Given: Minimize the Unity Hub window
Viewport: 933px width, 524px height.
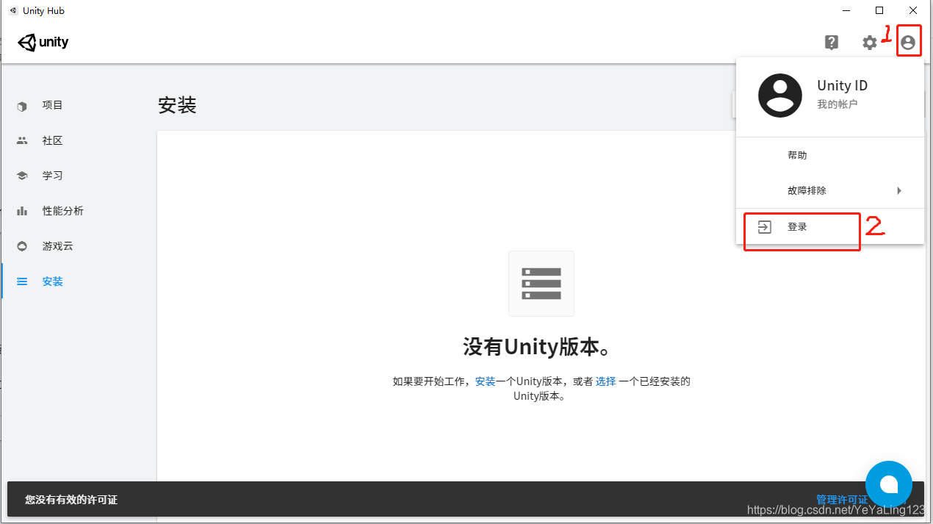Looking at the screenshot, I should coord(846,10).
